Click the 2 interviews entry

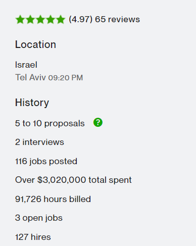click(39, 142)
